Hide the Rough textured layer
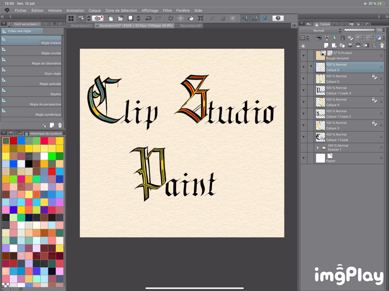This screenshot has height=291, width=389. [x=304, y=56]
